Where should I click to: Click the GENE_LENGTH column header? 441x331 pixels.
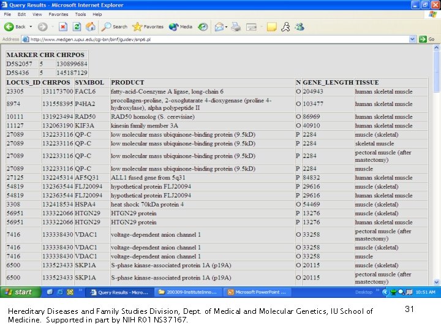(x=328, y=83)
